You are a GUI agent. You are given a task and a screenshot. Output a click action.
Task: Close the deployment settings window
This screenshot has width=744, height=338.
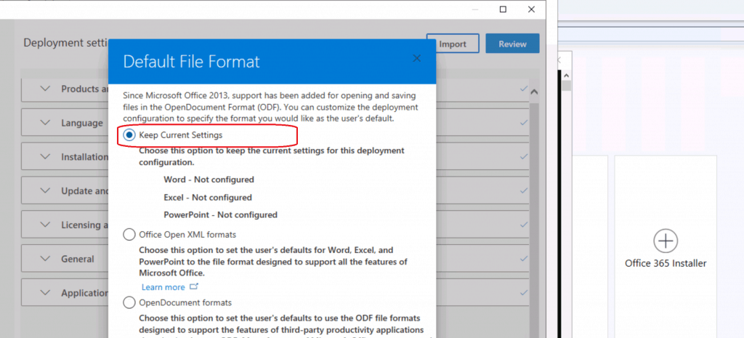pyautogui.click(x=531, y=9)
